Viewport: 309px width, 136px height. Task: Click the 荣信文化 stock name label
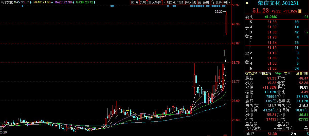point(7,2)
